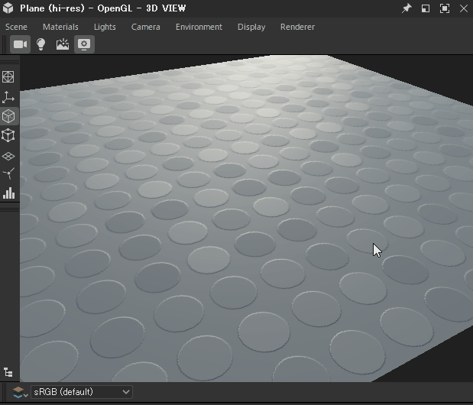Expand the layered channels icon dropdown
473x405 pixels.
coord(21,392)
